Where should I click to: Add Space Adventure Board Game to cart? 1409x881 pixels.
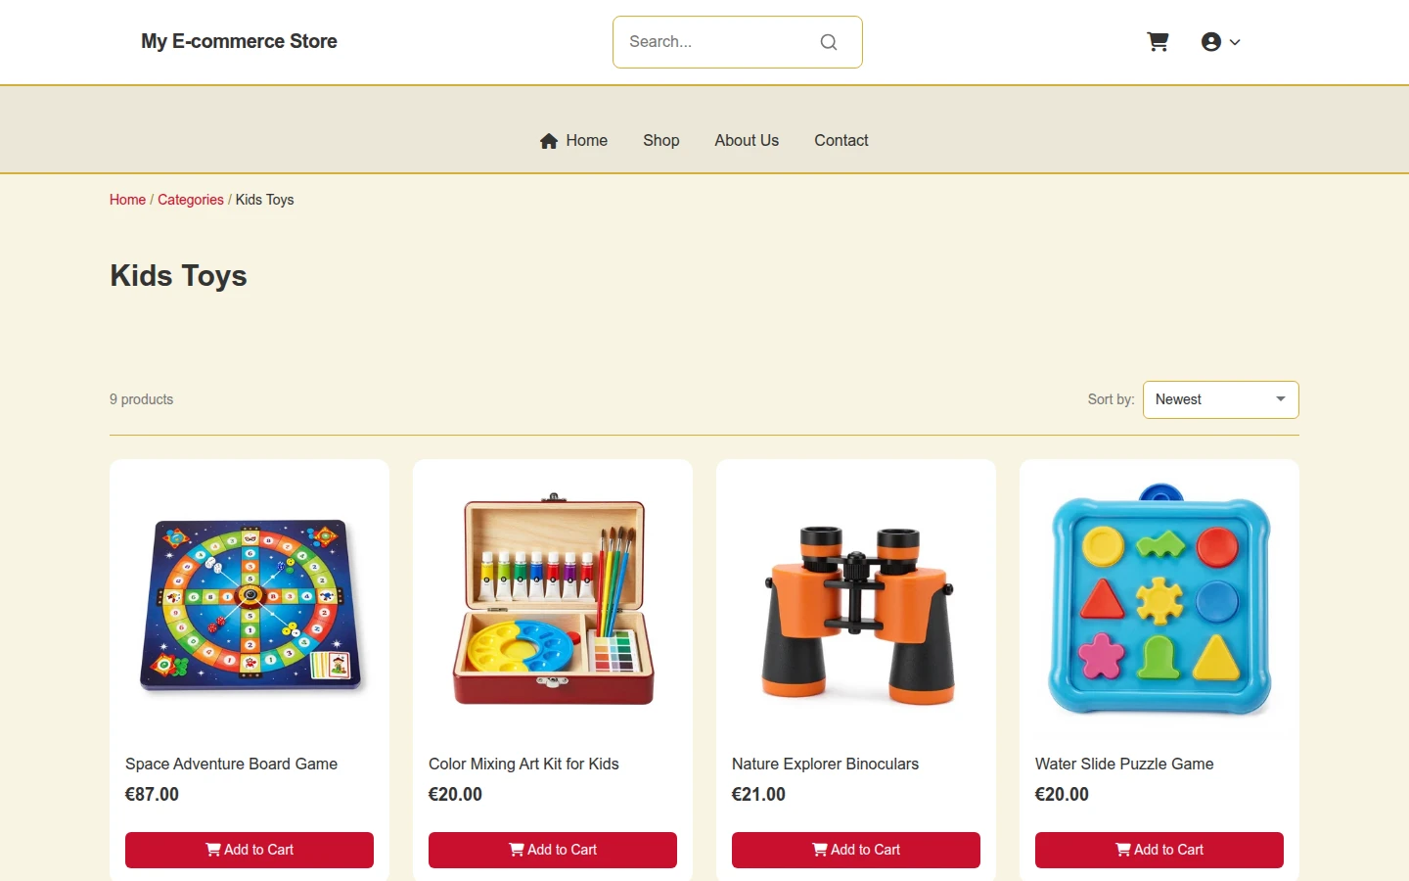coord(250,850)
